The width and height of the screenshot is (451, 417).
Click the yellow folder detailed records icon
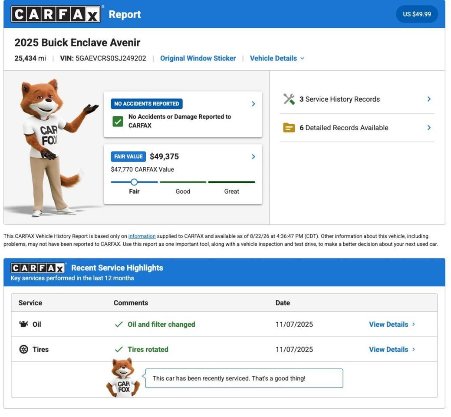[x=289, y=127]
